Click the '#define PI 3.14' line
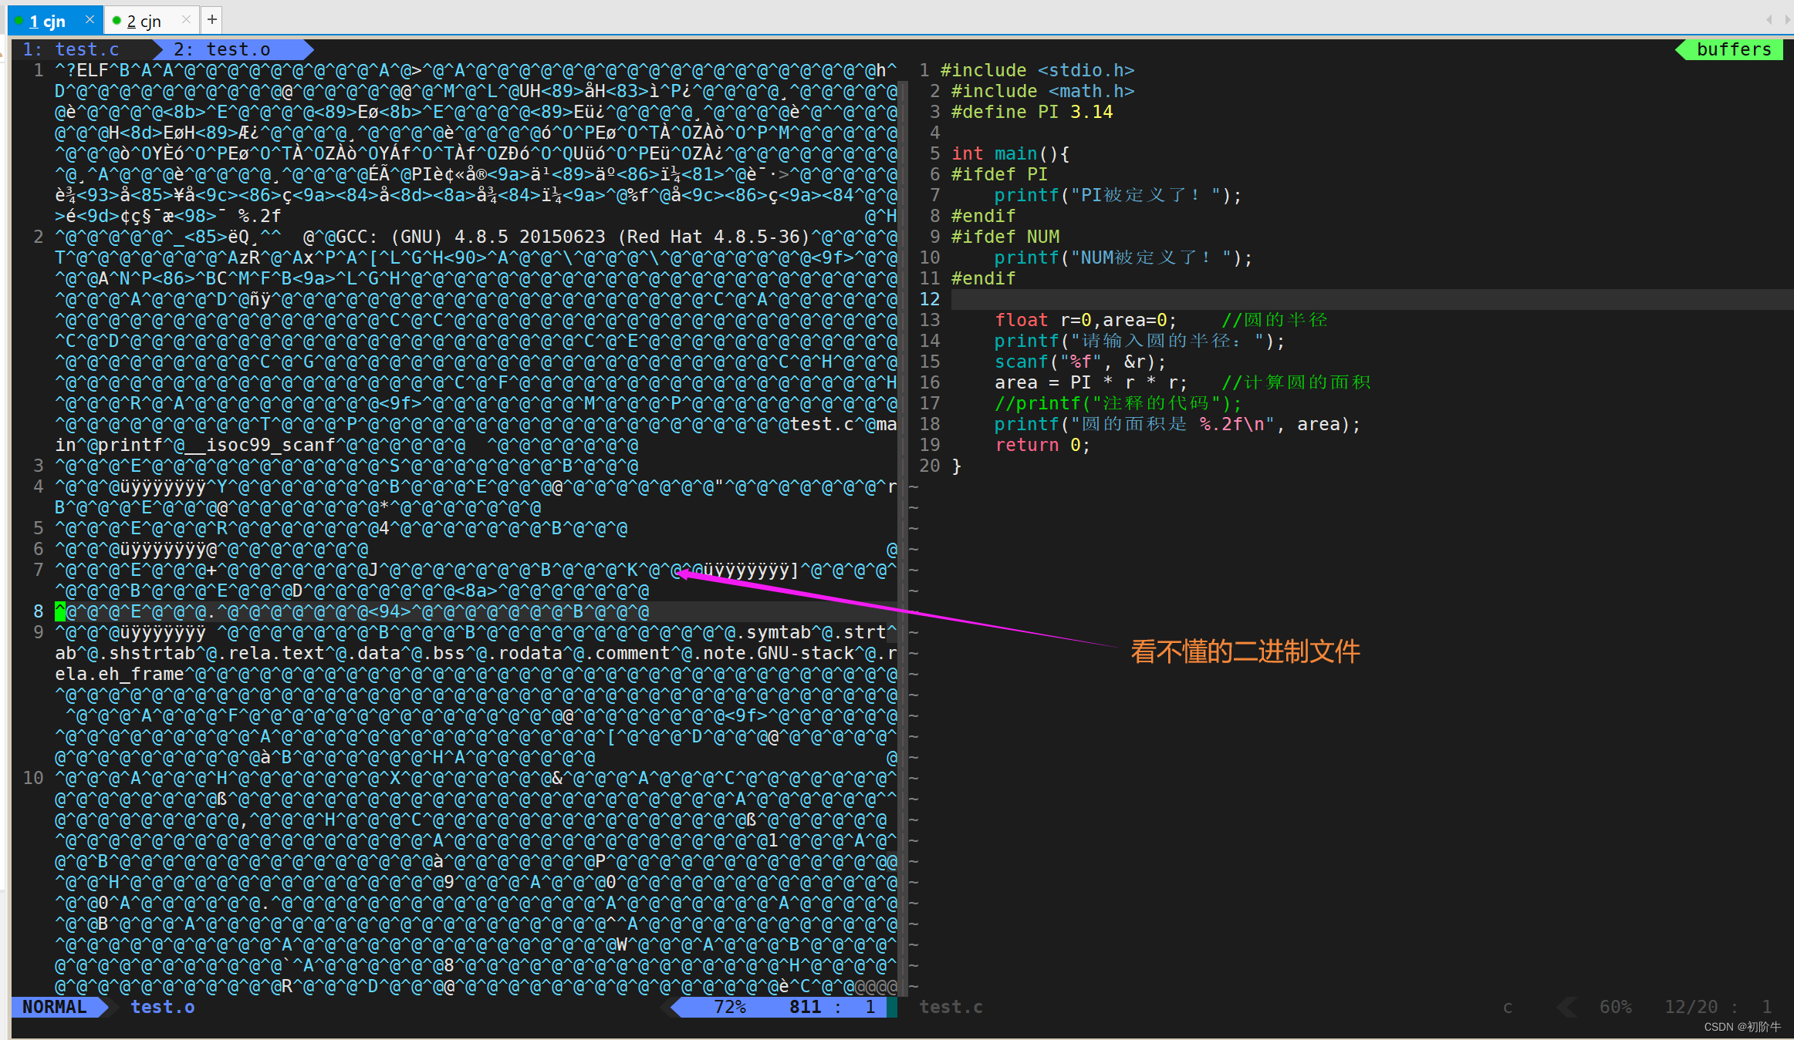1794x1040 pixels. 1032,112
